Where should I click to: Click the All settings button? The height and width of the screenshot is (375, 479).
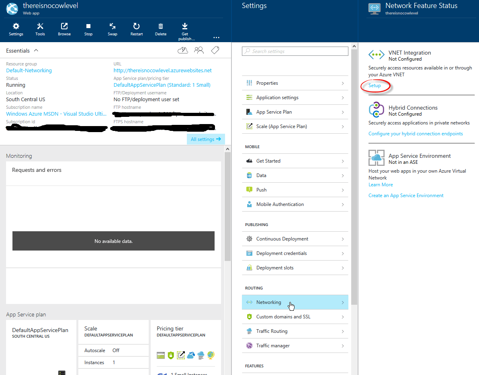pos(206,139)
